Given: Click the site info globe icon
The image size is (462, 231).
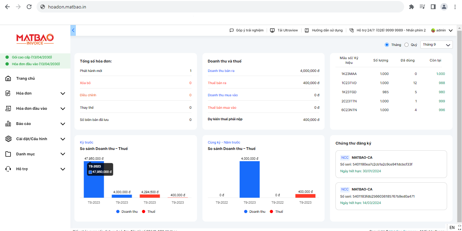Looking at the screenshot, I should 42,7.
